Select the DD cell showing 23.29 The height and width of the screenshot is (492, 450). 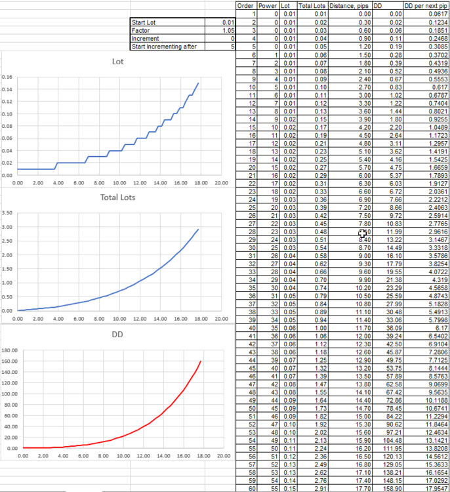(x=388, y=288)
